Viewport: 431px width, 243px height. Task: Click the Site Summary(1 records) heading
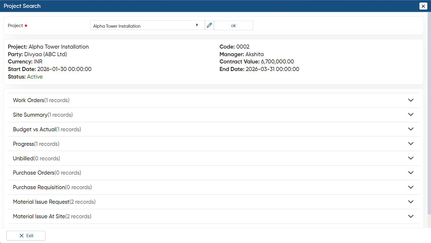pos(43,115)
